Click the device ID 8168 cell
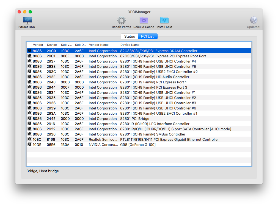278x206 pixels. pyautogui.click(x=51, y=140)
